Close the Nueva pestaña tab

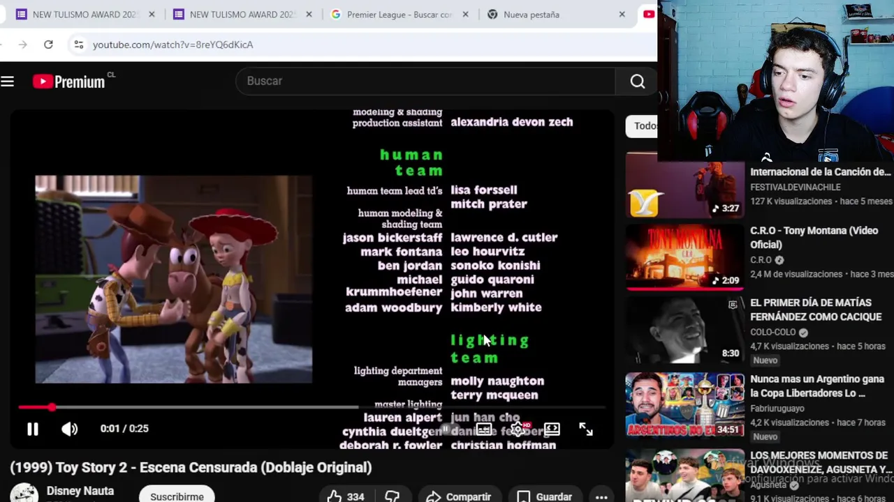point(622,15)
